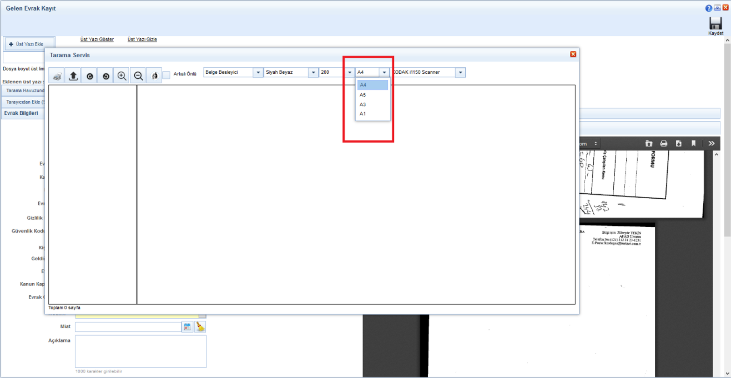Click the blue help question mark icon
The height and width of the screenshot is (378, 731).
pos(709,8)
